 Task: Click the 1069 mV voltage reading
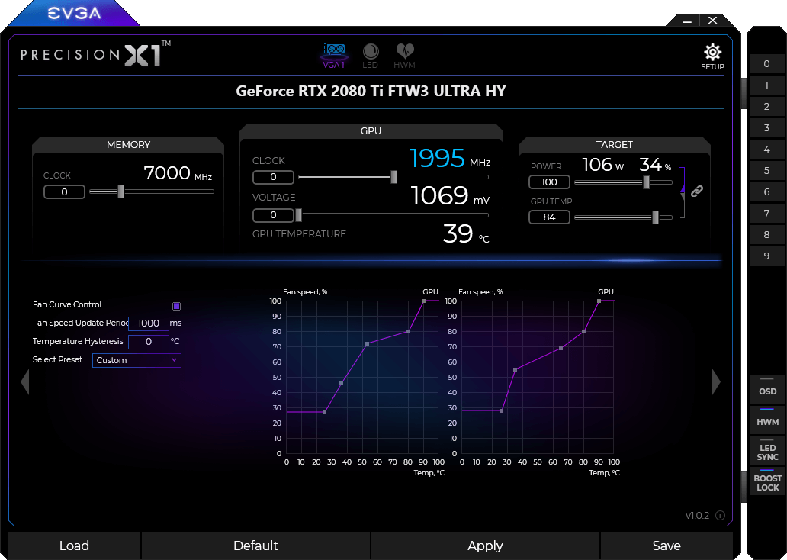[x=450, y=195]
